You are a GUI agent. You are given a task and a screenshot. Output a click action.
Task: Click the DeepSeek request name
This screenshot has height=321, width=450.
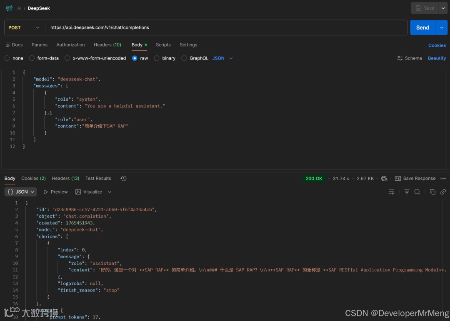pos(39,8)
